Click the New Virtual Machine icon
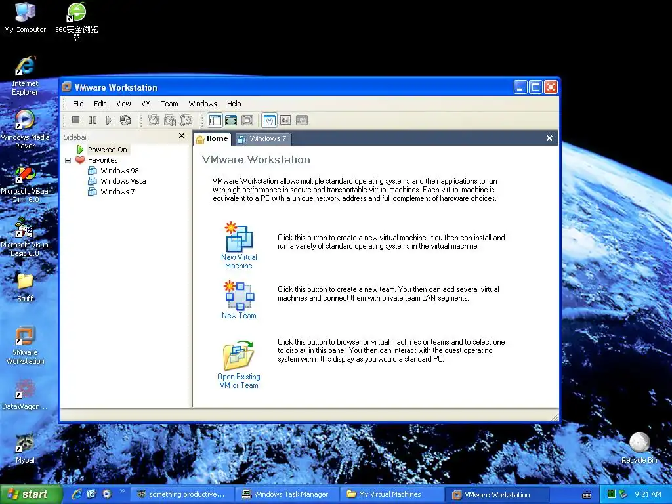The height and width of the screenshot is (504, 672). (239, 236)
